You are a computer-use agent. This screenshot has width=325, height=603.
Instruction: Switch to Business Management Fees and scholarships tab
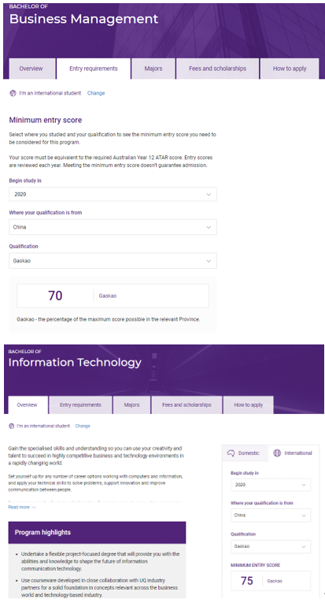click(217, 69)
